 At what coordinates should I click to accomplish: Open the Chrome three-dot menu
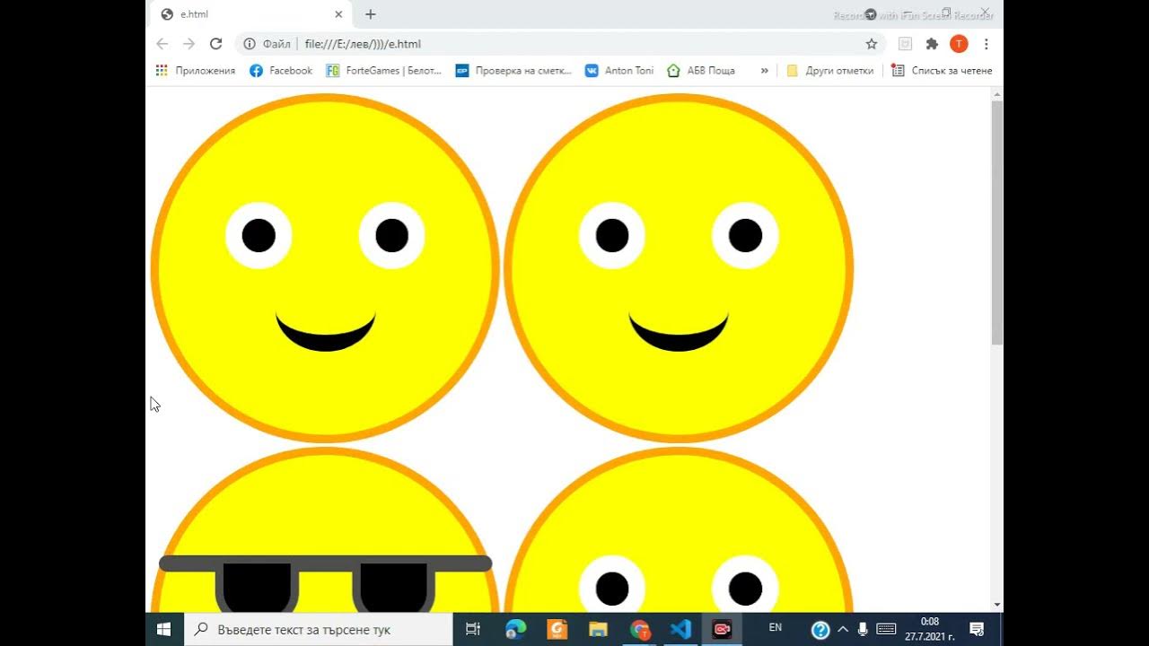[x=986, y=43]
